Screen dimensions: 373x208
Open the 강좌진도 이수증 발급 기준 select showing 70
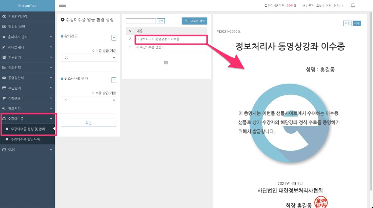pyautogui.click(x=88, y=58)
